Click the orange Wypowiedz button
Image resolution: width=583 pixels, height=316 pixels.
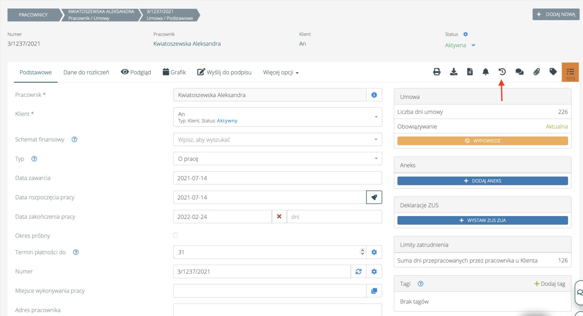click(x=482, y=141)
